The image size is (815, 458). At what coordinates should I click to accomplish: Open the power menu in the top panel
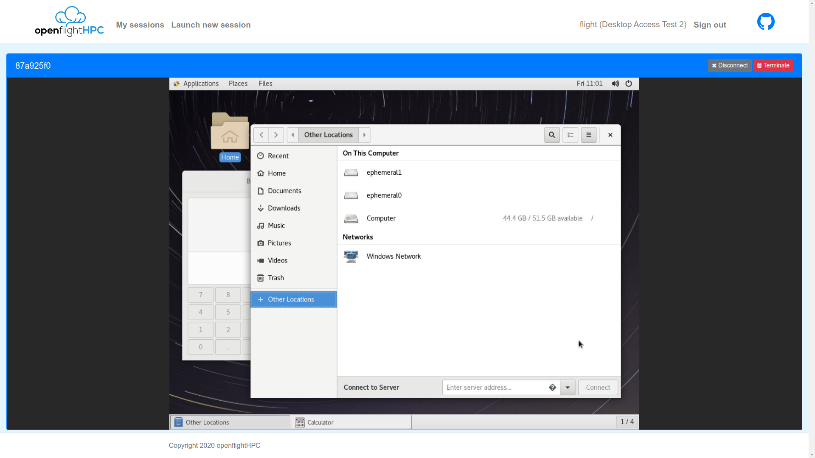[x=629, y=84]
